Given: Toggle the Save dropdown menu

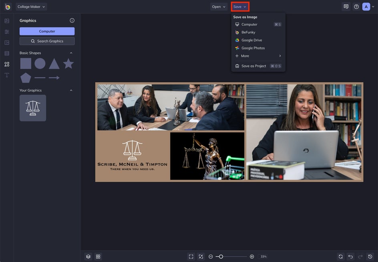Looking at the screenshot, I should tap(240, 7).
